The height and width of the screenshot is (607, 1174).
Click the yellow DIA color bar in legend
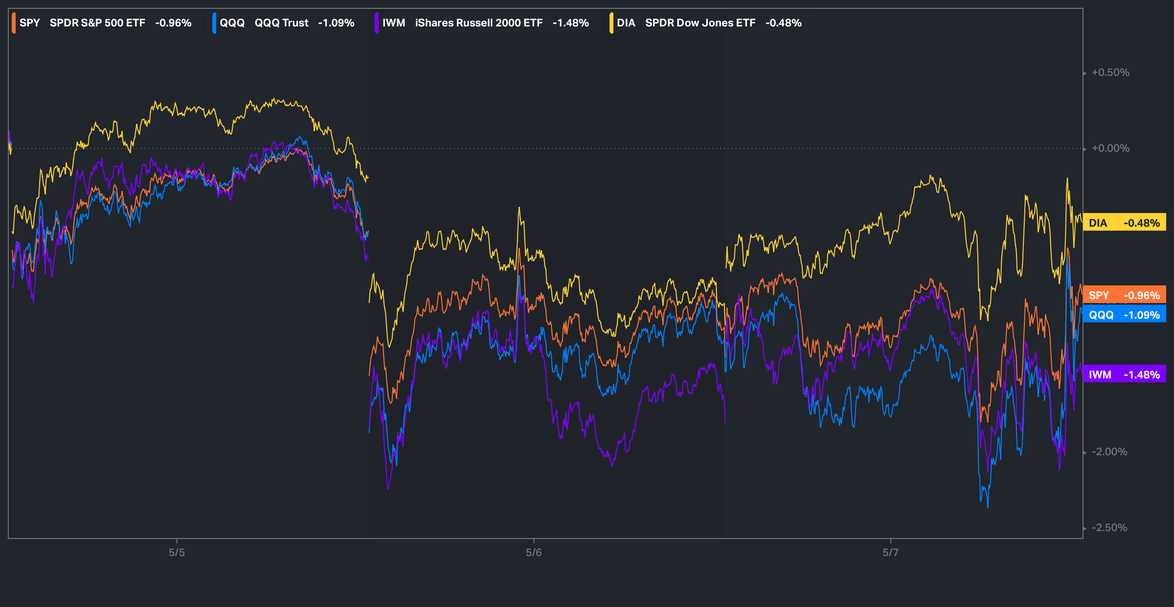(611, 23)
